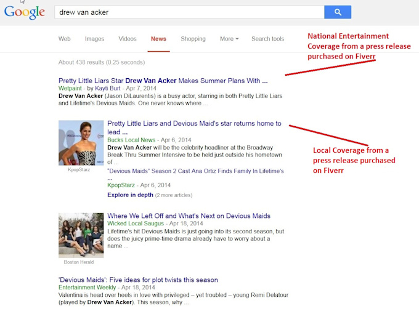Click author Kayti Burt link
Image resolution: width=419 pixels, height=314 pixels.
coord(108,89)
